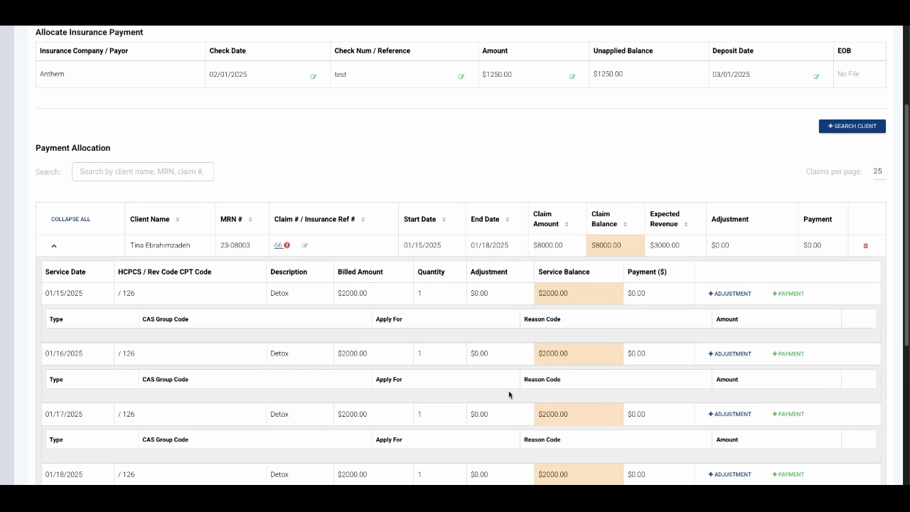
Task: Collapse Tina Ebrahimzadeh claim row chevron
Action: click(x=54, y=246)
